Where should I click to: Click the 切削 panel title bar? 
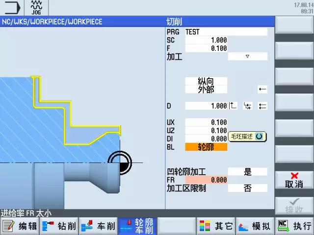pyautogui.click(x=219, y=22)
